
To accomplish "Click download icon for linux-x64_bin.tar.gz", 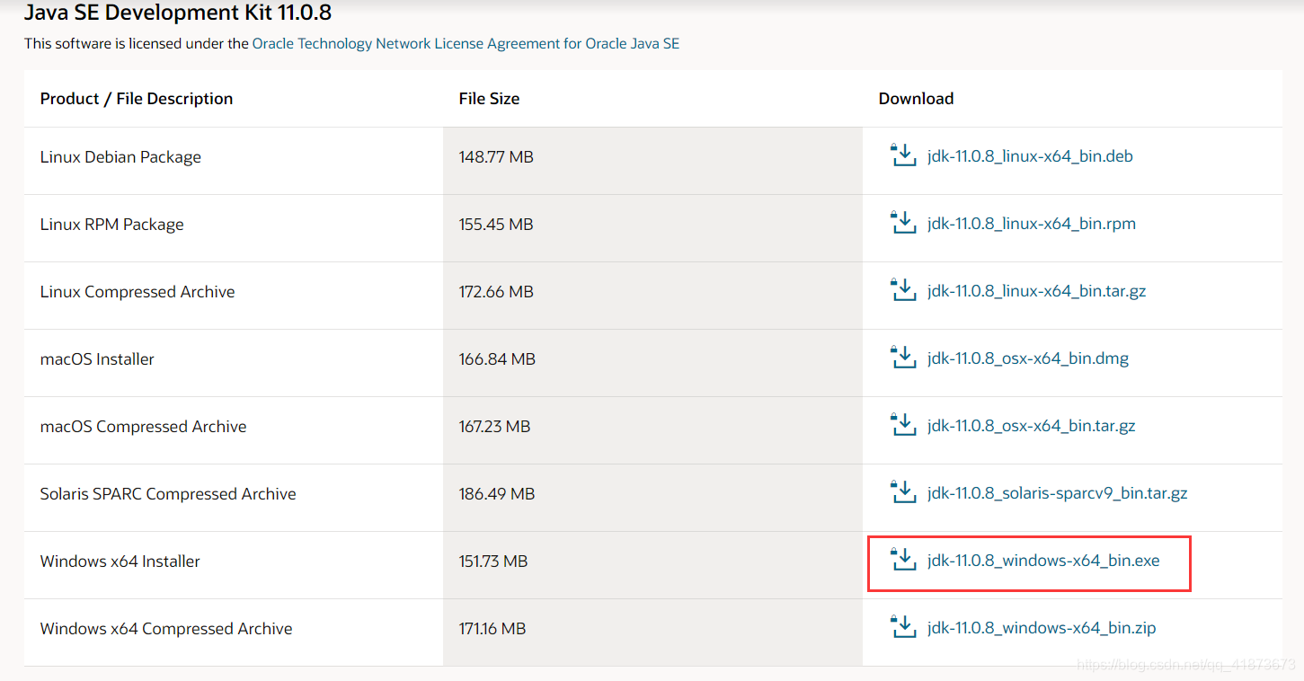I will click(902, 290).
